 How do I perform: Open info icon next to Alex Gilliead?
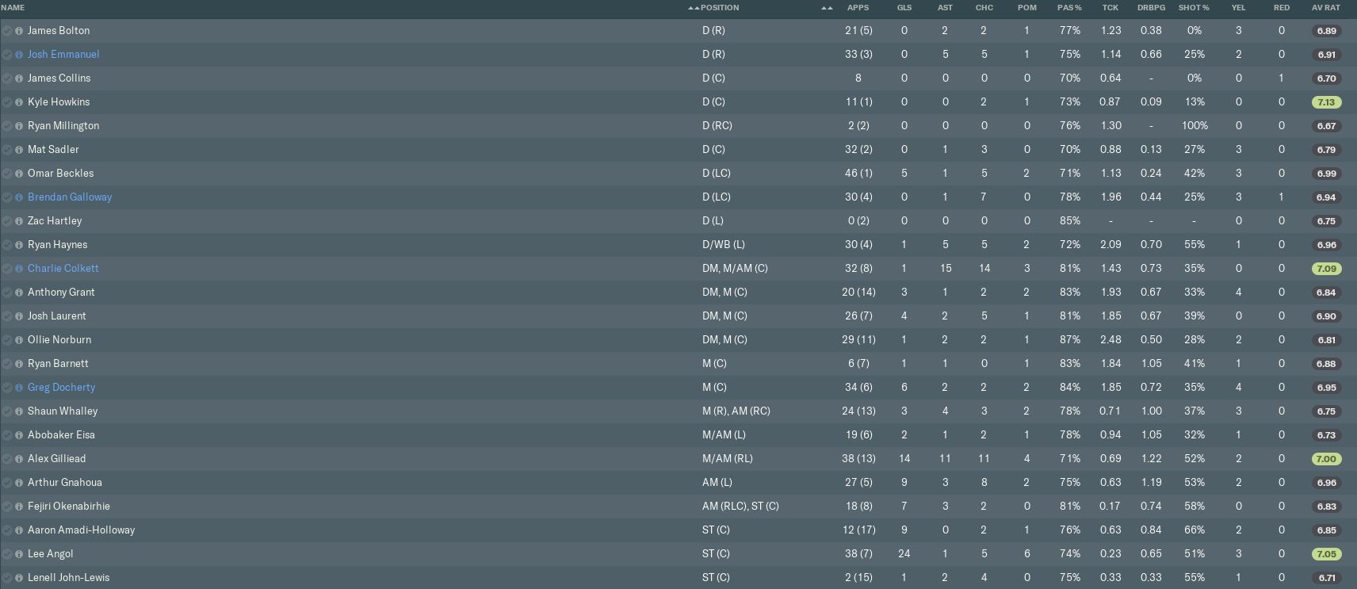[19, 459]
